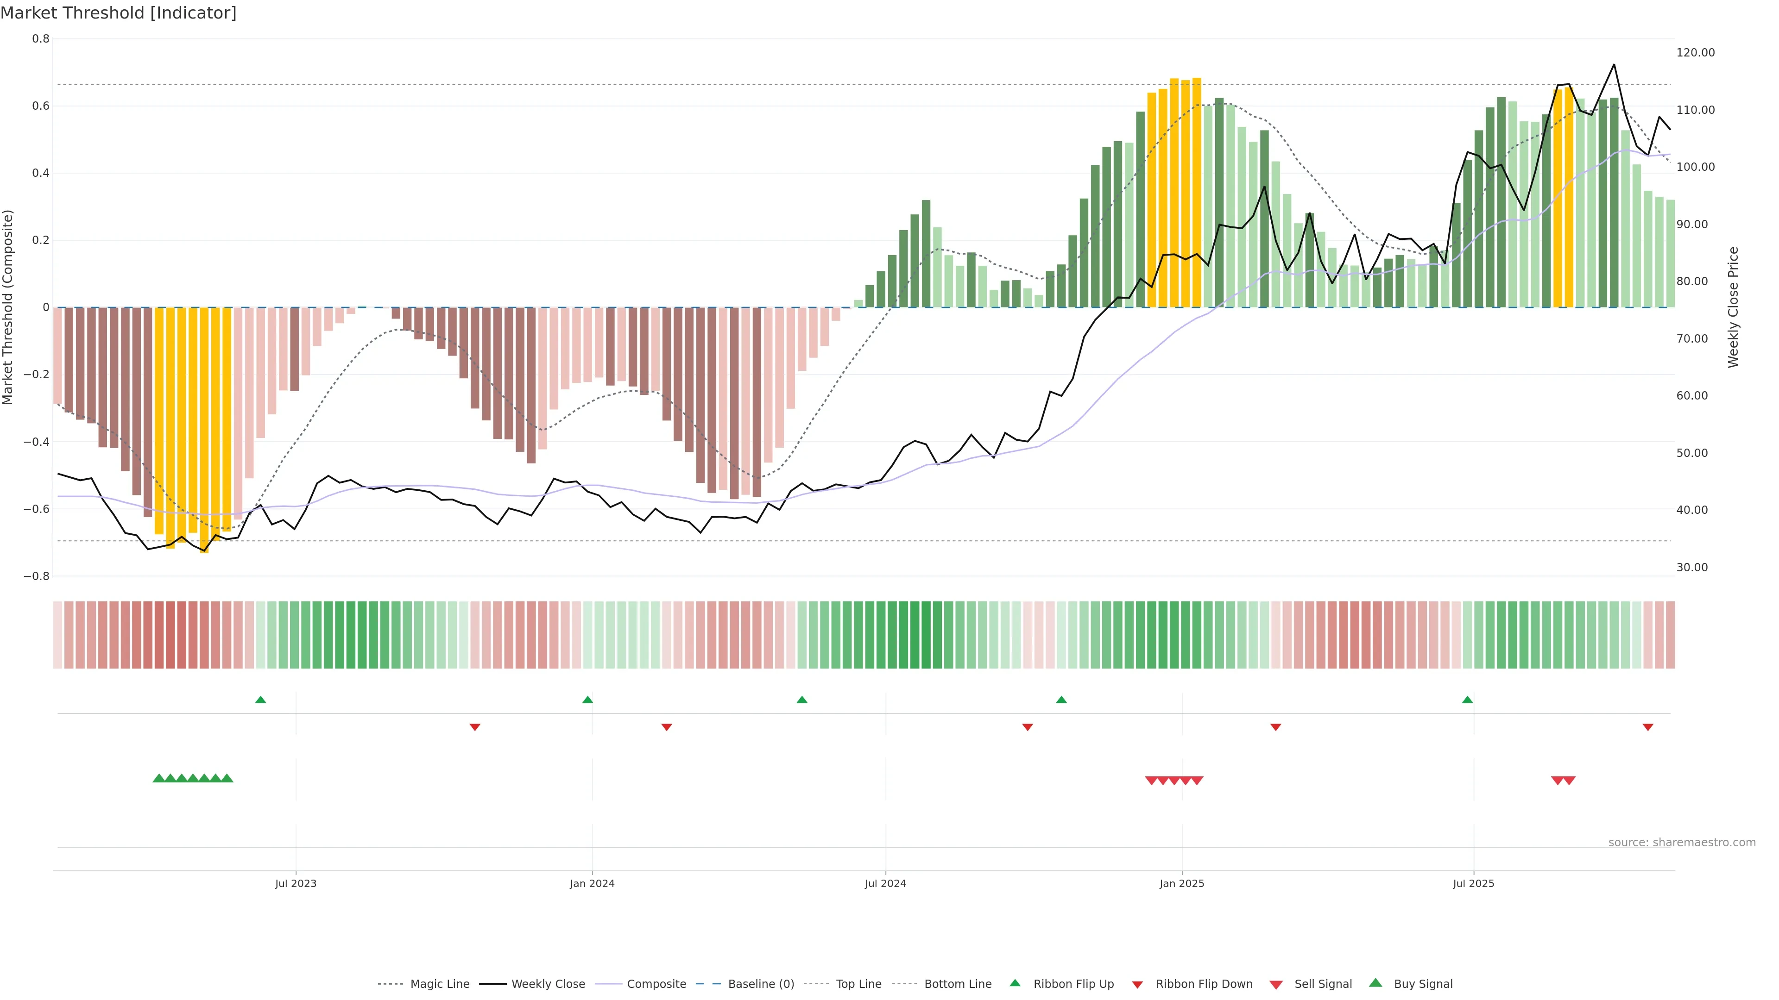The width and height of the screenshot is (1779, 1000).
Task: Click the tallest orange bar near Jan 2025
Action: click(x=1197, y=193)
